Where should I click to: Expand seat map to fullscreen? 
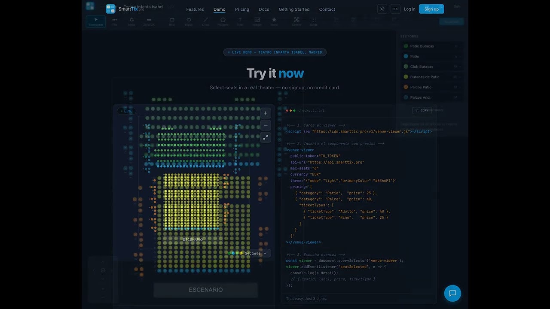[x=266, y=137]
